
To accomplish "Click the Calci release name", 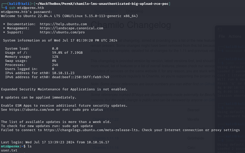I will pyautogui.click(x=191, y=148).
